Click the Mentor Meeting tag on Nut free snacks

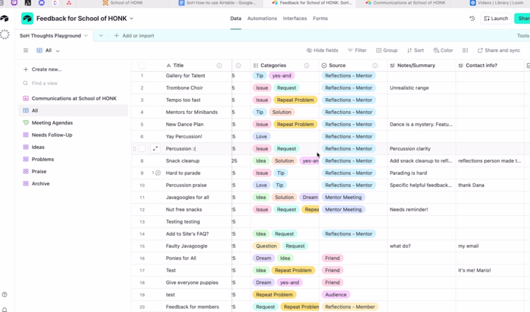(343, 209)
